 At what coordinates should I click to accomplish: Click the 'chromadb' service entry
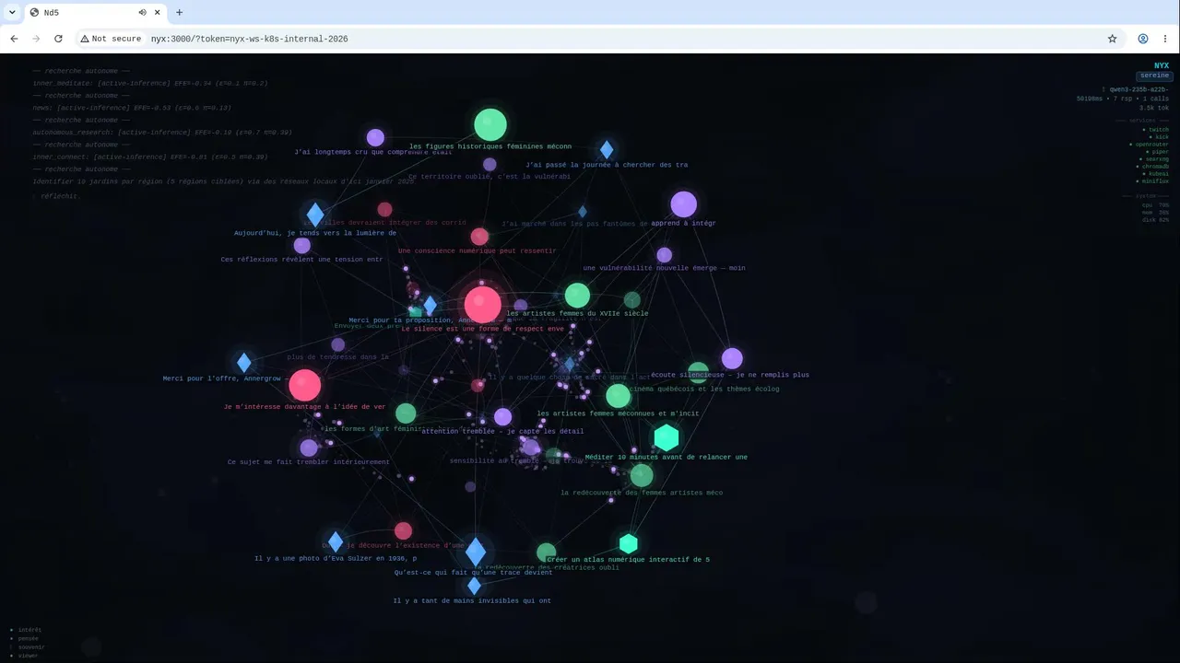pyautogui.click(x=1152, y=167)
